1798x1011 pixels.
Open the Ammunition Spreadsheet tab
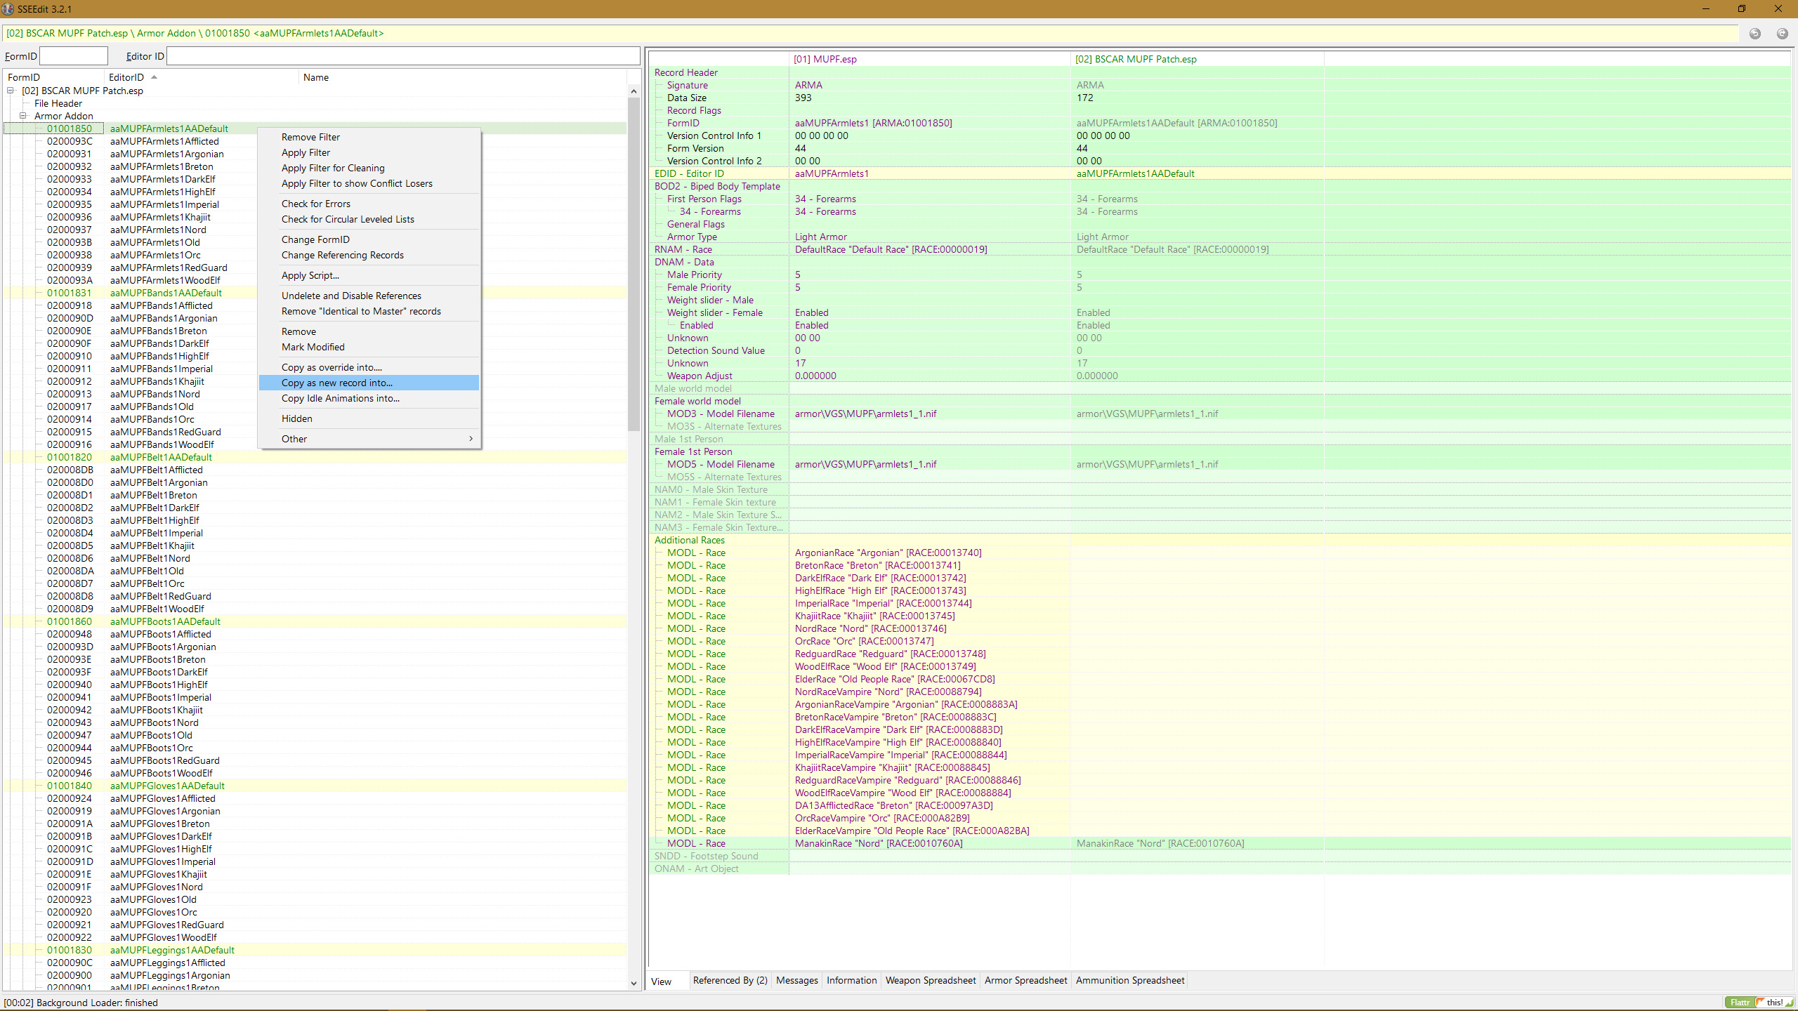pos(1130,980)
